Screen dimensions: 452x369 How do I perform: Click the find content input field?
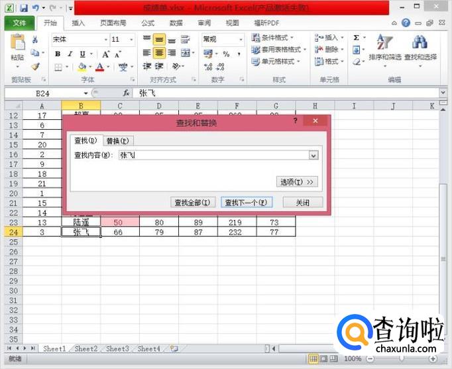pos(214,156)
